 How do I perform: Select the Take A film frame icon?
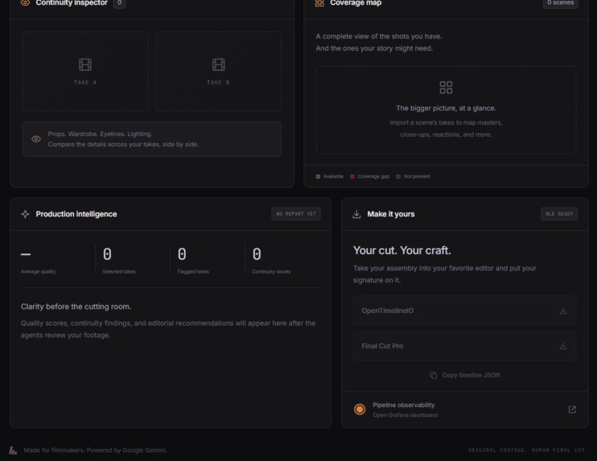point(85,64)
